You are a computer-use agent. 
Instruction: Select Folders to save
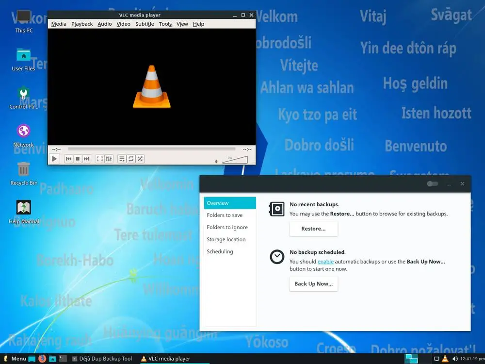230,215
